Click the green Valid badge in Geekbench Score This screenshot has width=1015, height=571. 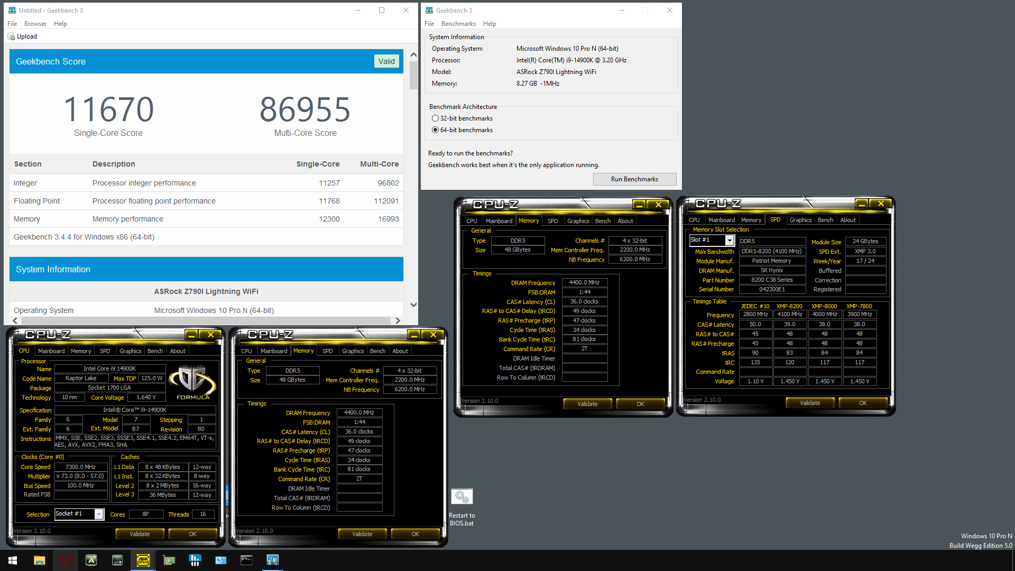click(x=386, y=61)
